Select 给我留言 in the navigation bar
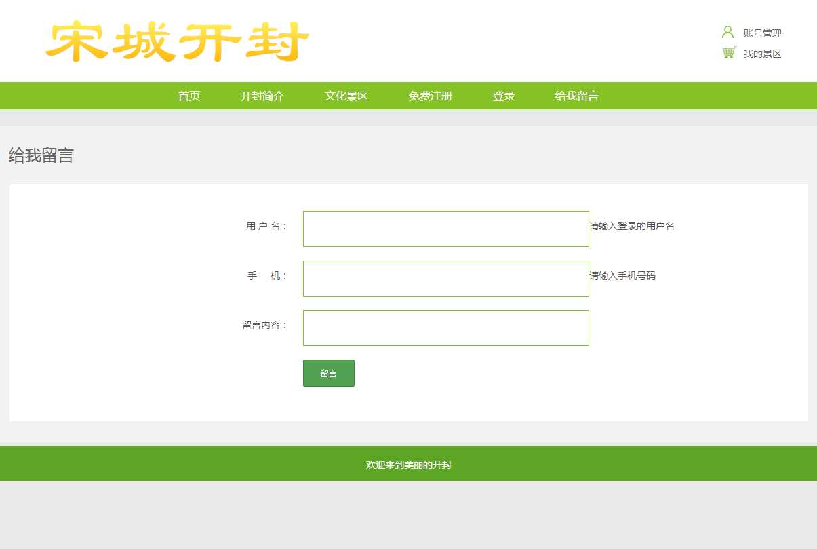Image resolution: width=817 pixels, height=549 pixels. tap(576, 96)
